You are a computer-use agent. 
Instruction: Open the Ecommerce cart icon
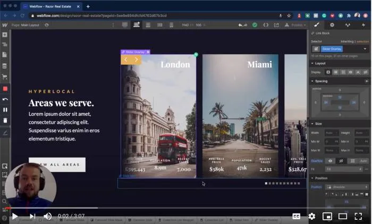pyautogui.click(x=4, y=76)
